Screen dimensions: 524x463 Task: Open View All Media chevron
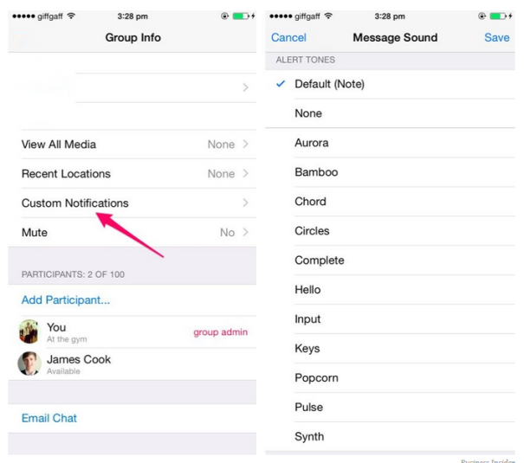(x=246, y=144)
